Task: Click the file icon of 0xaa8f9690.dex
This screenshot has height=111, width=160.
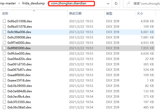Action: tap(4, 75)
